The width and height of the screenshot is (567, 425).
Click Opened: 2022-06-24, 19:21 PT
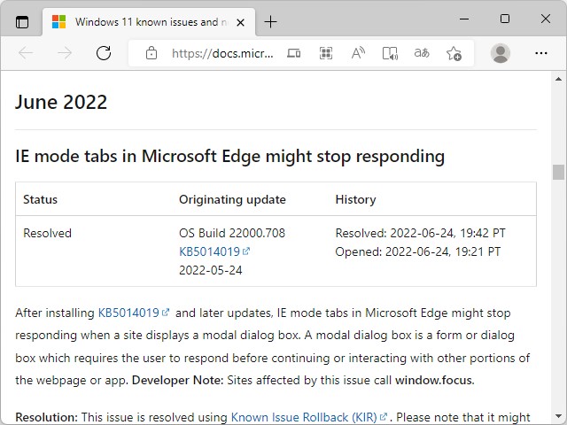(x=417, y=251)
